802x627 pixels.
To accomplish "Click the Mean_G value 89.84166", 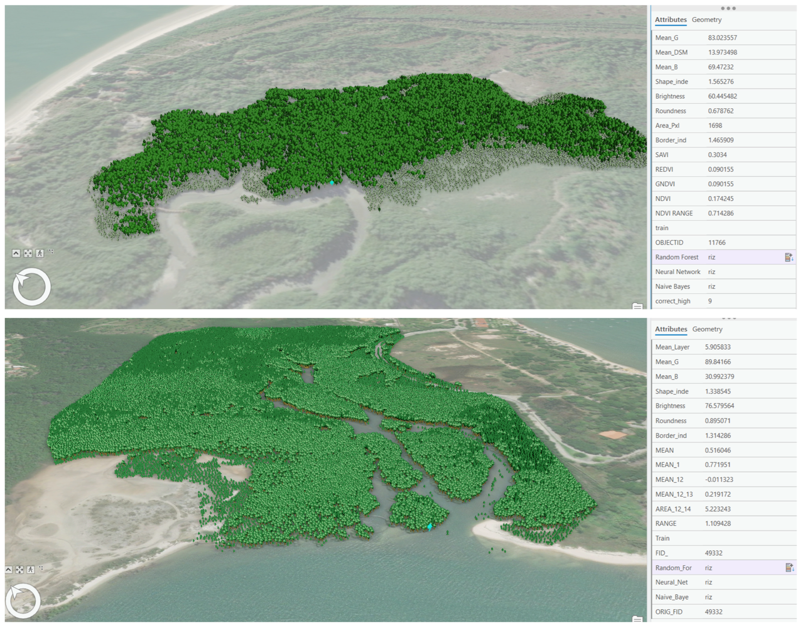I will (x=718, y=362).
